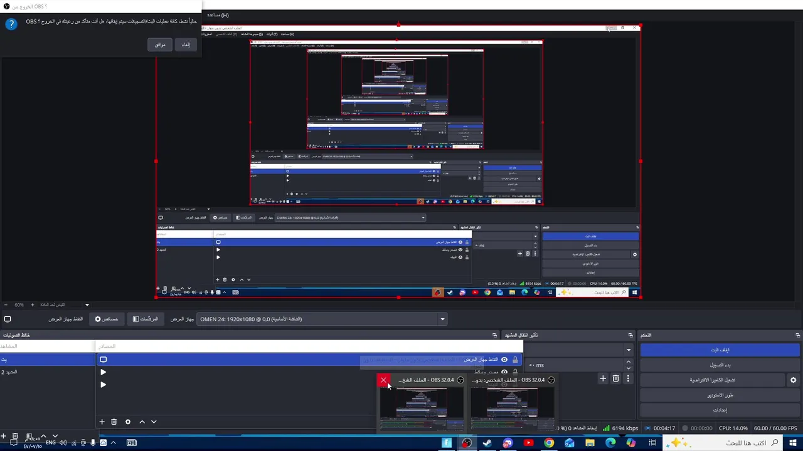This screenshot has height=451, width=803.
Task: Click the OBS Studio taskbar icon
Action: pos(467,443)
